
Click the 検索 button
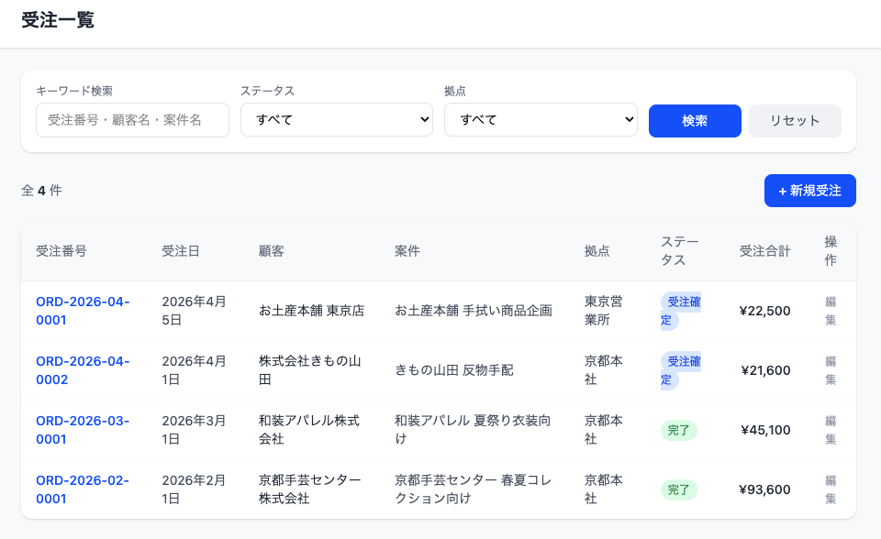pyautogui.click(x=695, y=121)
